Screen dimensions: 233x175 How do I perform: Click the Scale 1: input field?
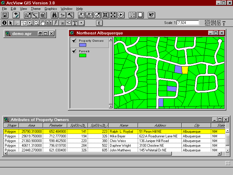[188, 23]
